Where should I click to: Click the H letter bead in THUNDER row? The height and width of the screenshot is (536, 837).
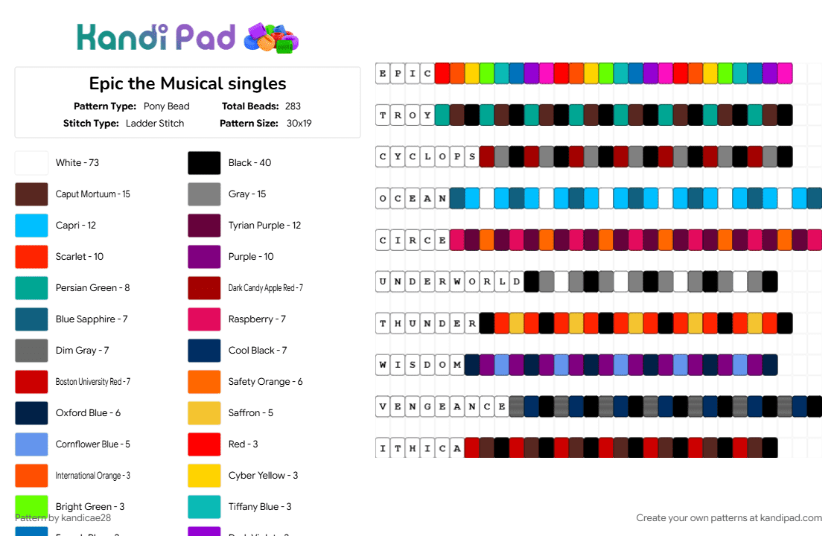coord(398,324)
